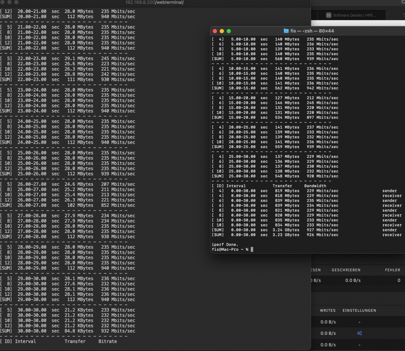Click the 'iperf Done.' line in terminal
Viewport: 405px width, 351px height.
tap(225, 244)
